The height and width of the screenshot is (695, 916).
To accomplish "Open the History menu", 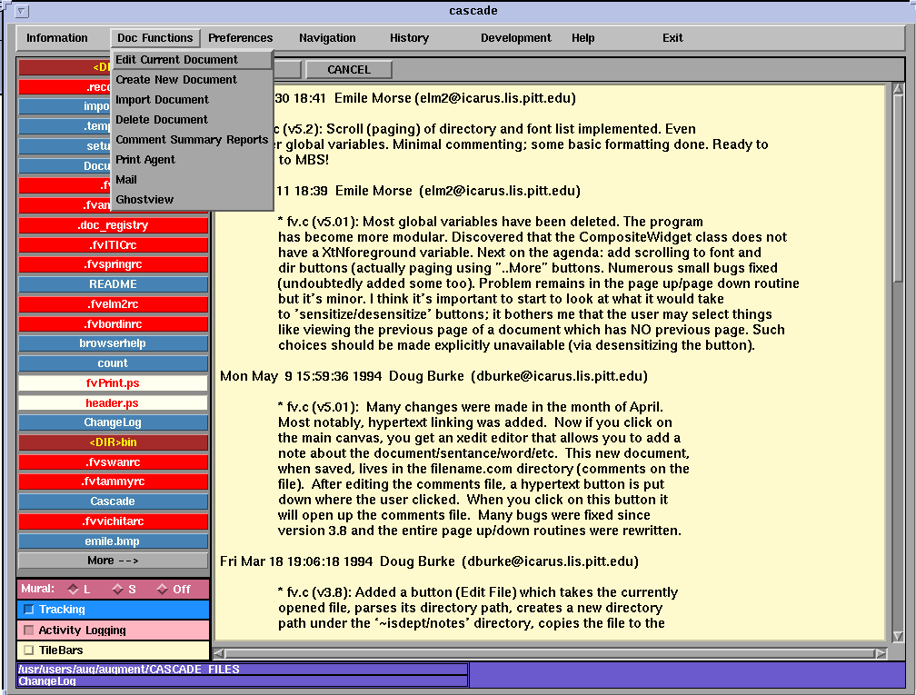I will (x=409, y=38).
